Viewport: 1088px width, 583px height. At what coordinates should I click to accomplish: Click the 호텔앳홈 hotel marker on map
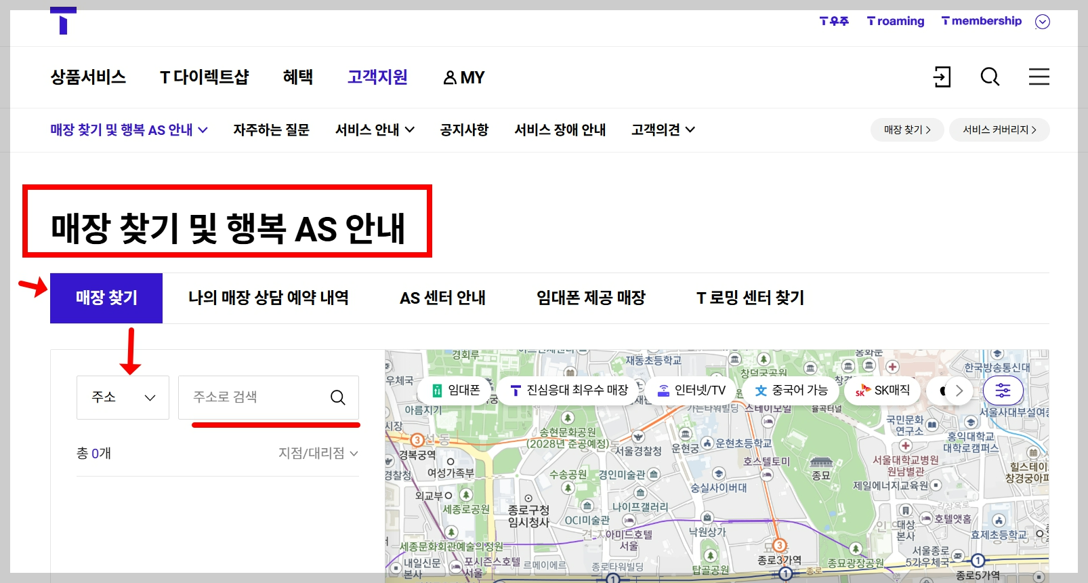(926, 519)
